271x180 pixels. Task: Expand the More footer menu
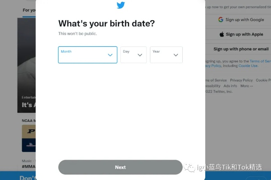click(x=246, y=86)
